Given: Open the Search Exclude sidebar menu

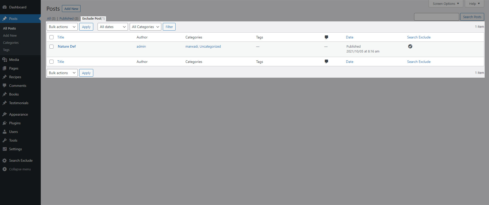Looking at the screenshot, I should tap(20, 160).
